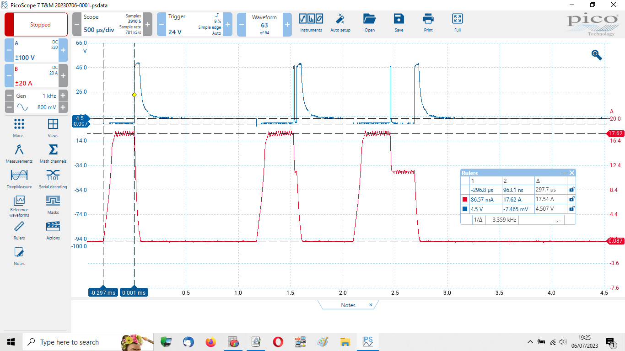Close the Notes tab
The image size is (625, 351).
click(x=371, y=305)
